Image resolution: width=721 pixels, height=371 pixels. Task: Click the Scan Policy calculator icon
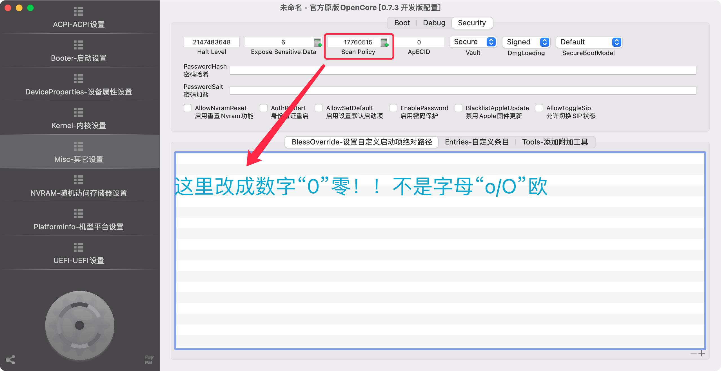tap(384, 42)
